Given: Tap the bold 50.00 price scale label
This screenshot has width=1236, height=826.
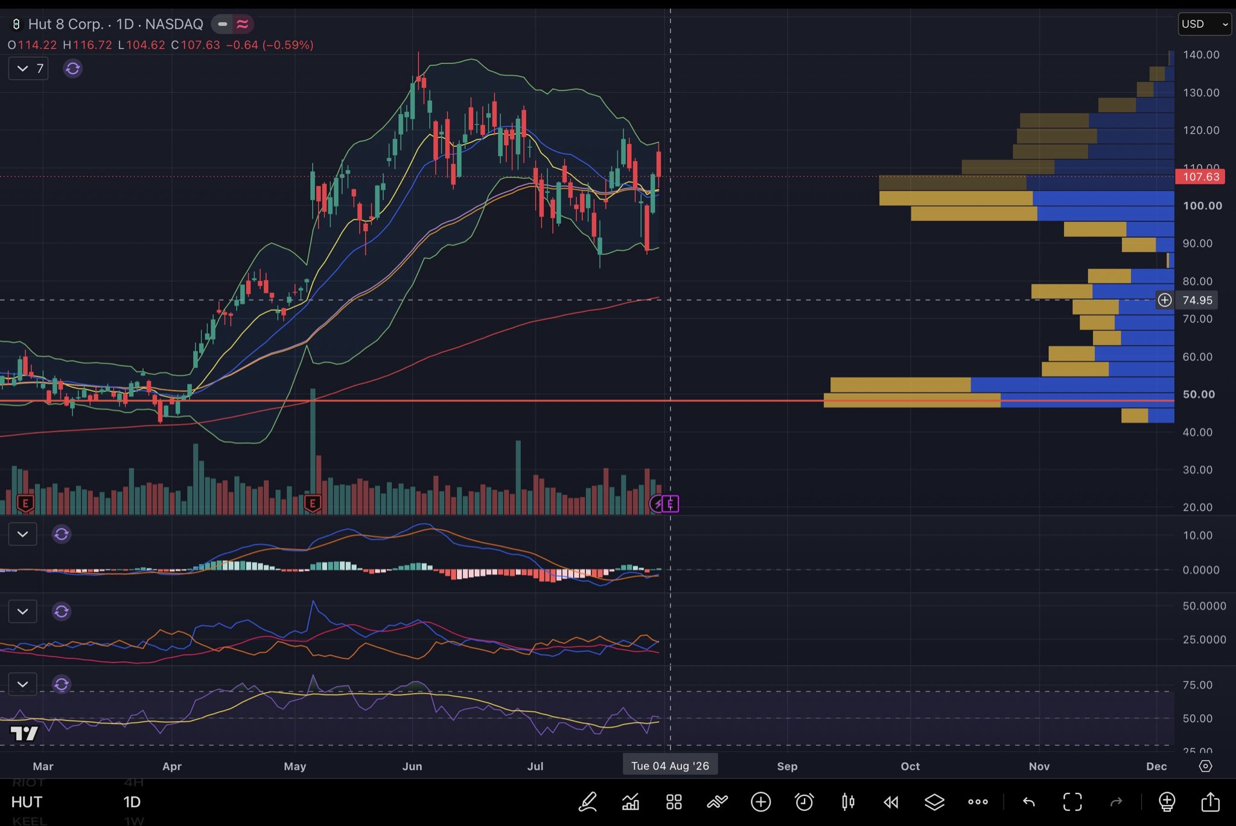Looking at the screenshot, I should [1199, 395].
